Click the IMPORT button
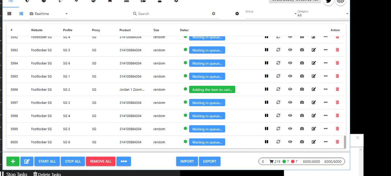The image size is (391, 176). click(x=187, y=161)
